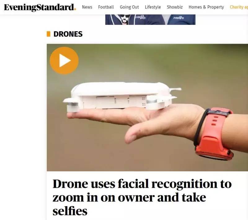This screenshot has height=220, width=248.
Task: Click the orange dot in the logo
Action: (x=75, y=9)
